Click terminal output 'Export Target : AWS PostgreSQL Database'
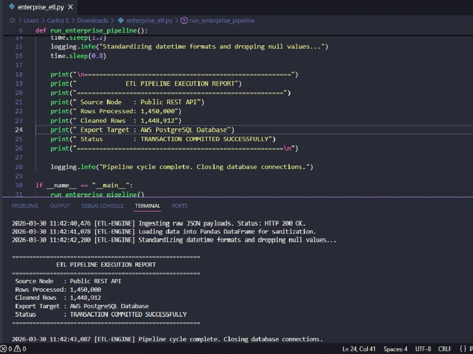Image resolution: width=473 pixels, height=354 pixels. click(82, 306)
